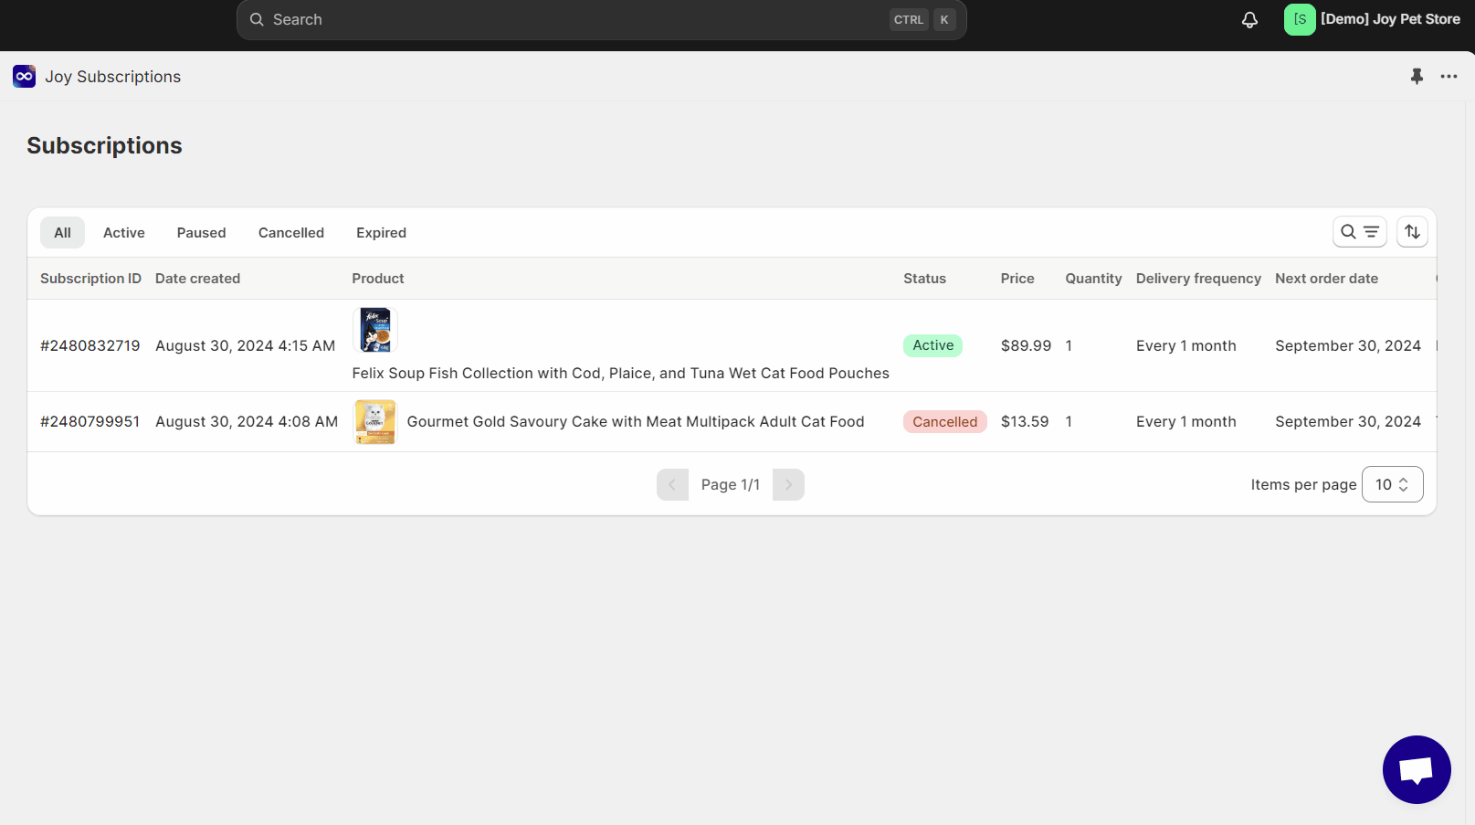1475x825 pixels.
Task: Click the August 30, 2024 4:15 AM date
Action: point(245,345)
